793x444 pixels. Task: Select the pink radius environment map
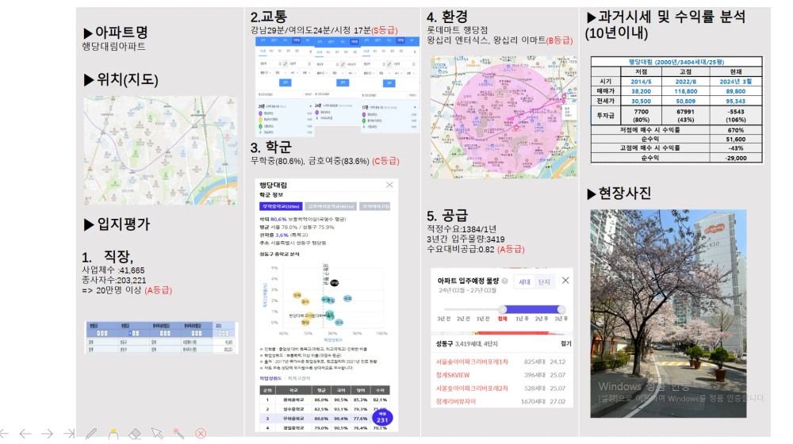point(504,117)
